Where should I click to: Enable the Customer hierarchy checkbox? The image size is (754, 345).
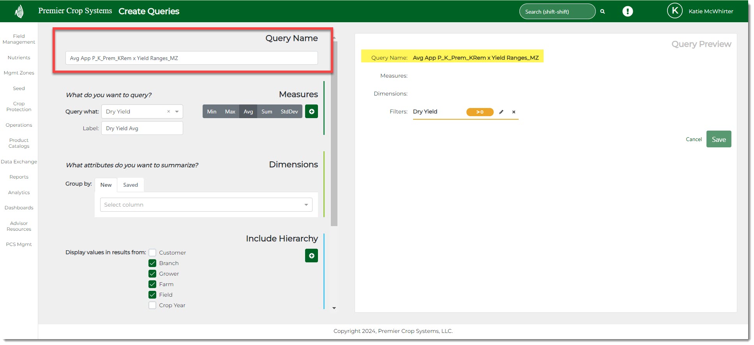pyautogui.click(x=152, y=253)
